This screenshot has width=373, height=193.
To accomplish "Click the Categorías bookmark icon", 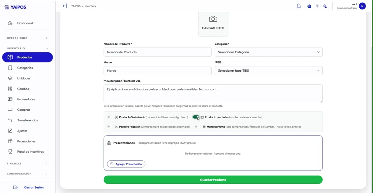I will pos(10,68).
